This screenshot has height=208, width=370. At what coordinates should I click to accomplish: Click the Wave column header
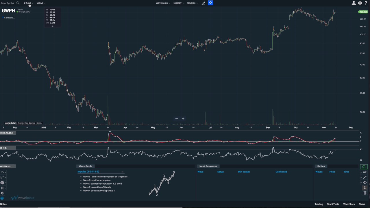pyautogui.click(x=200, y=172)
